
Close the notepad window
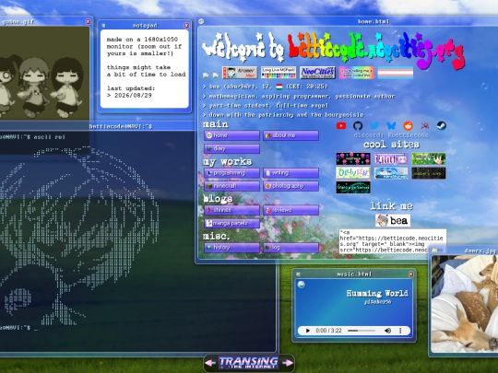(186, 26)
